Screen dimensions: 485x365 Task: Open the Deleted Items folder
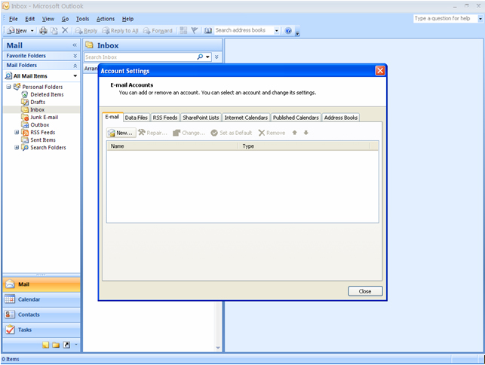pyautogui.click(x=47, y=95)
